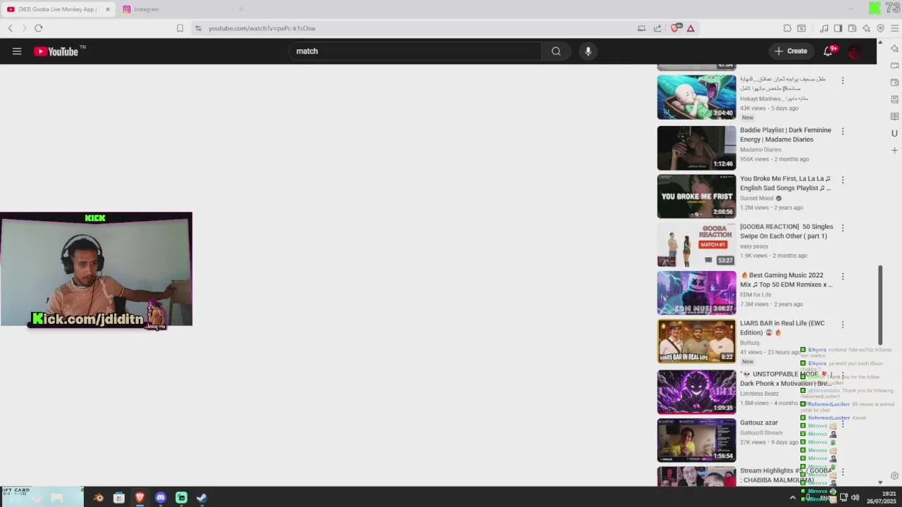Click the YouTube search magnifier button
This screenshot has width=902, height=507.
coord(556,51)
